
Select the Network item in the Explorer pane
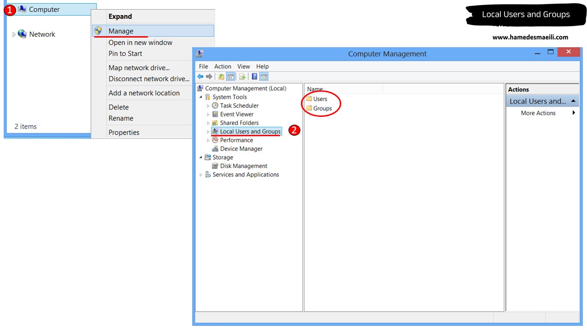[x=36, y=34]
